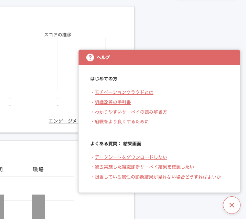Screen dimensions: 246x219
Task: Click the lower dash under the second chart column
Action: (x=58, y=105)
